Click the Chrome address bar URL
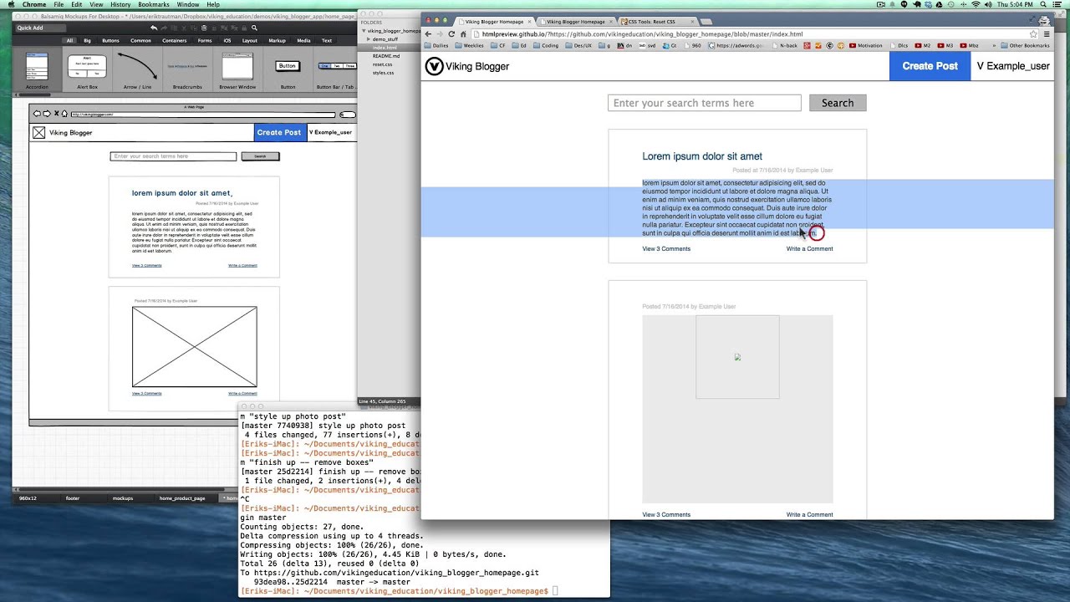The width and height of the screenshot is (1070, 602). 642,34
